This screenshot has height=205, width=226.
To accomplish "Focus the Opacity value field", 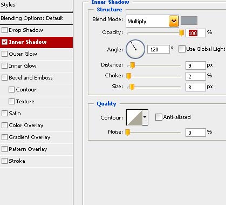I will tap(196, 33).
